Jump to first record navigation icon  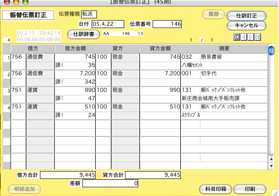pos(237,37)
